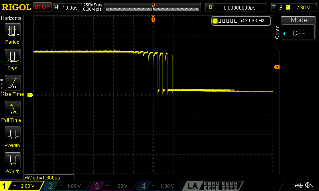Open the LA logic analyzer tab
This screenshot has width=319, height=191.
tap(193, 186)
